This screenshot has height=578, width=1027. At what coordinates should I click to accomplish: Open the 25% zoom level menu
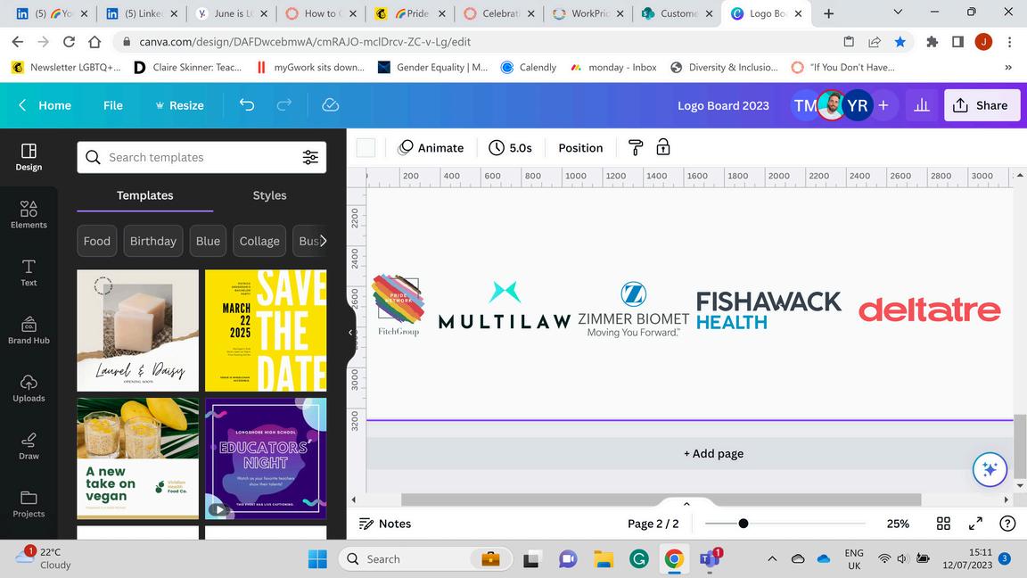(898, 523)
